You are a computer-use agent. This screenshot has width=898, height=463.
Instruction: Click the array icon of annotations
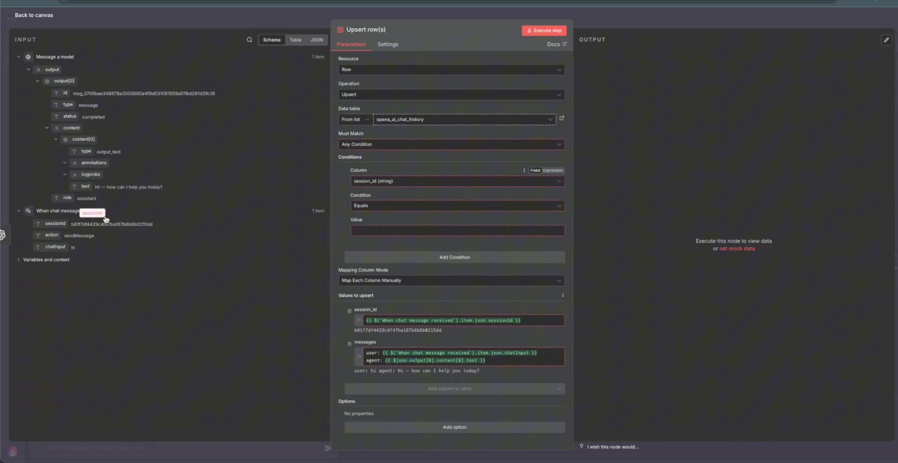tap(75, 163)
